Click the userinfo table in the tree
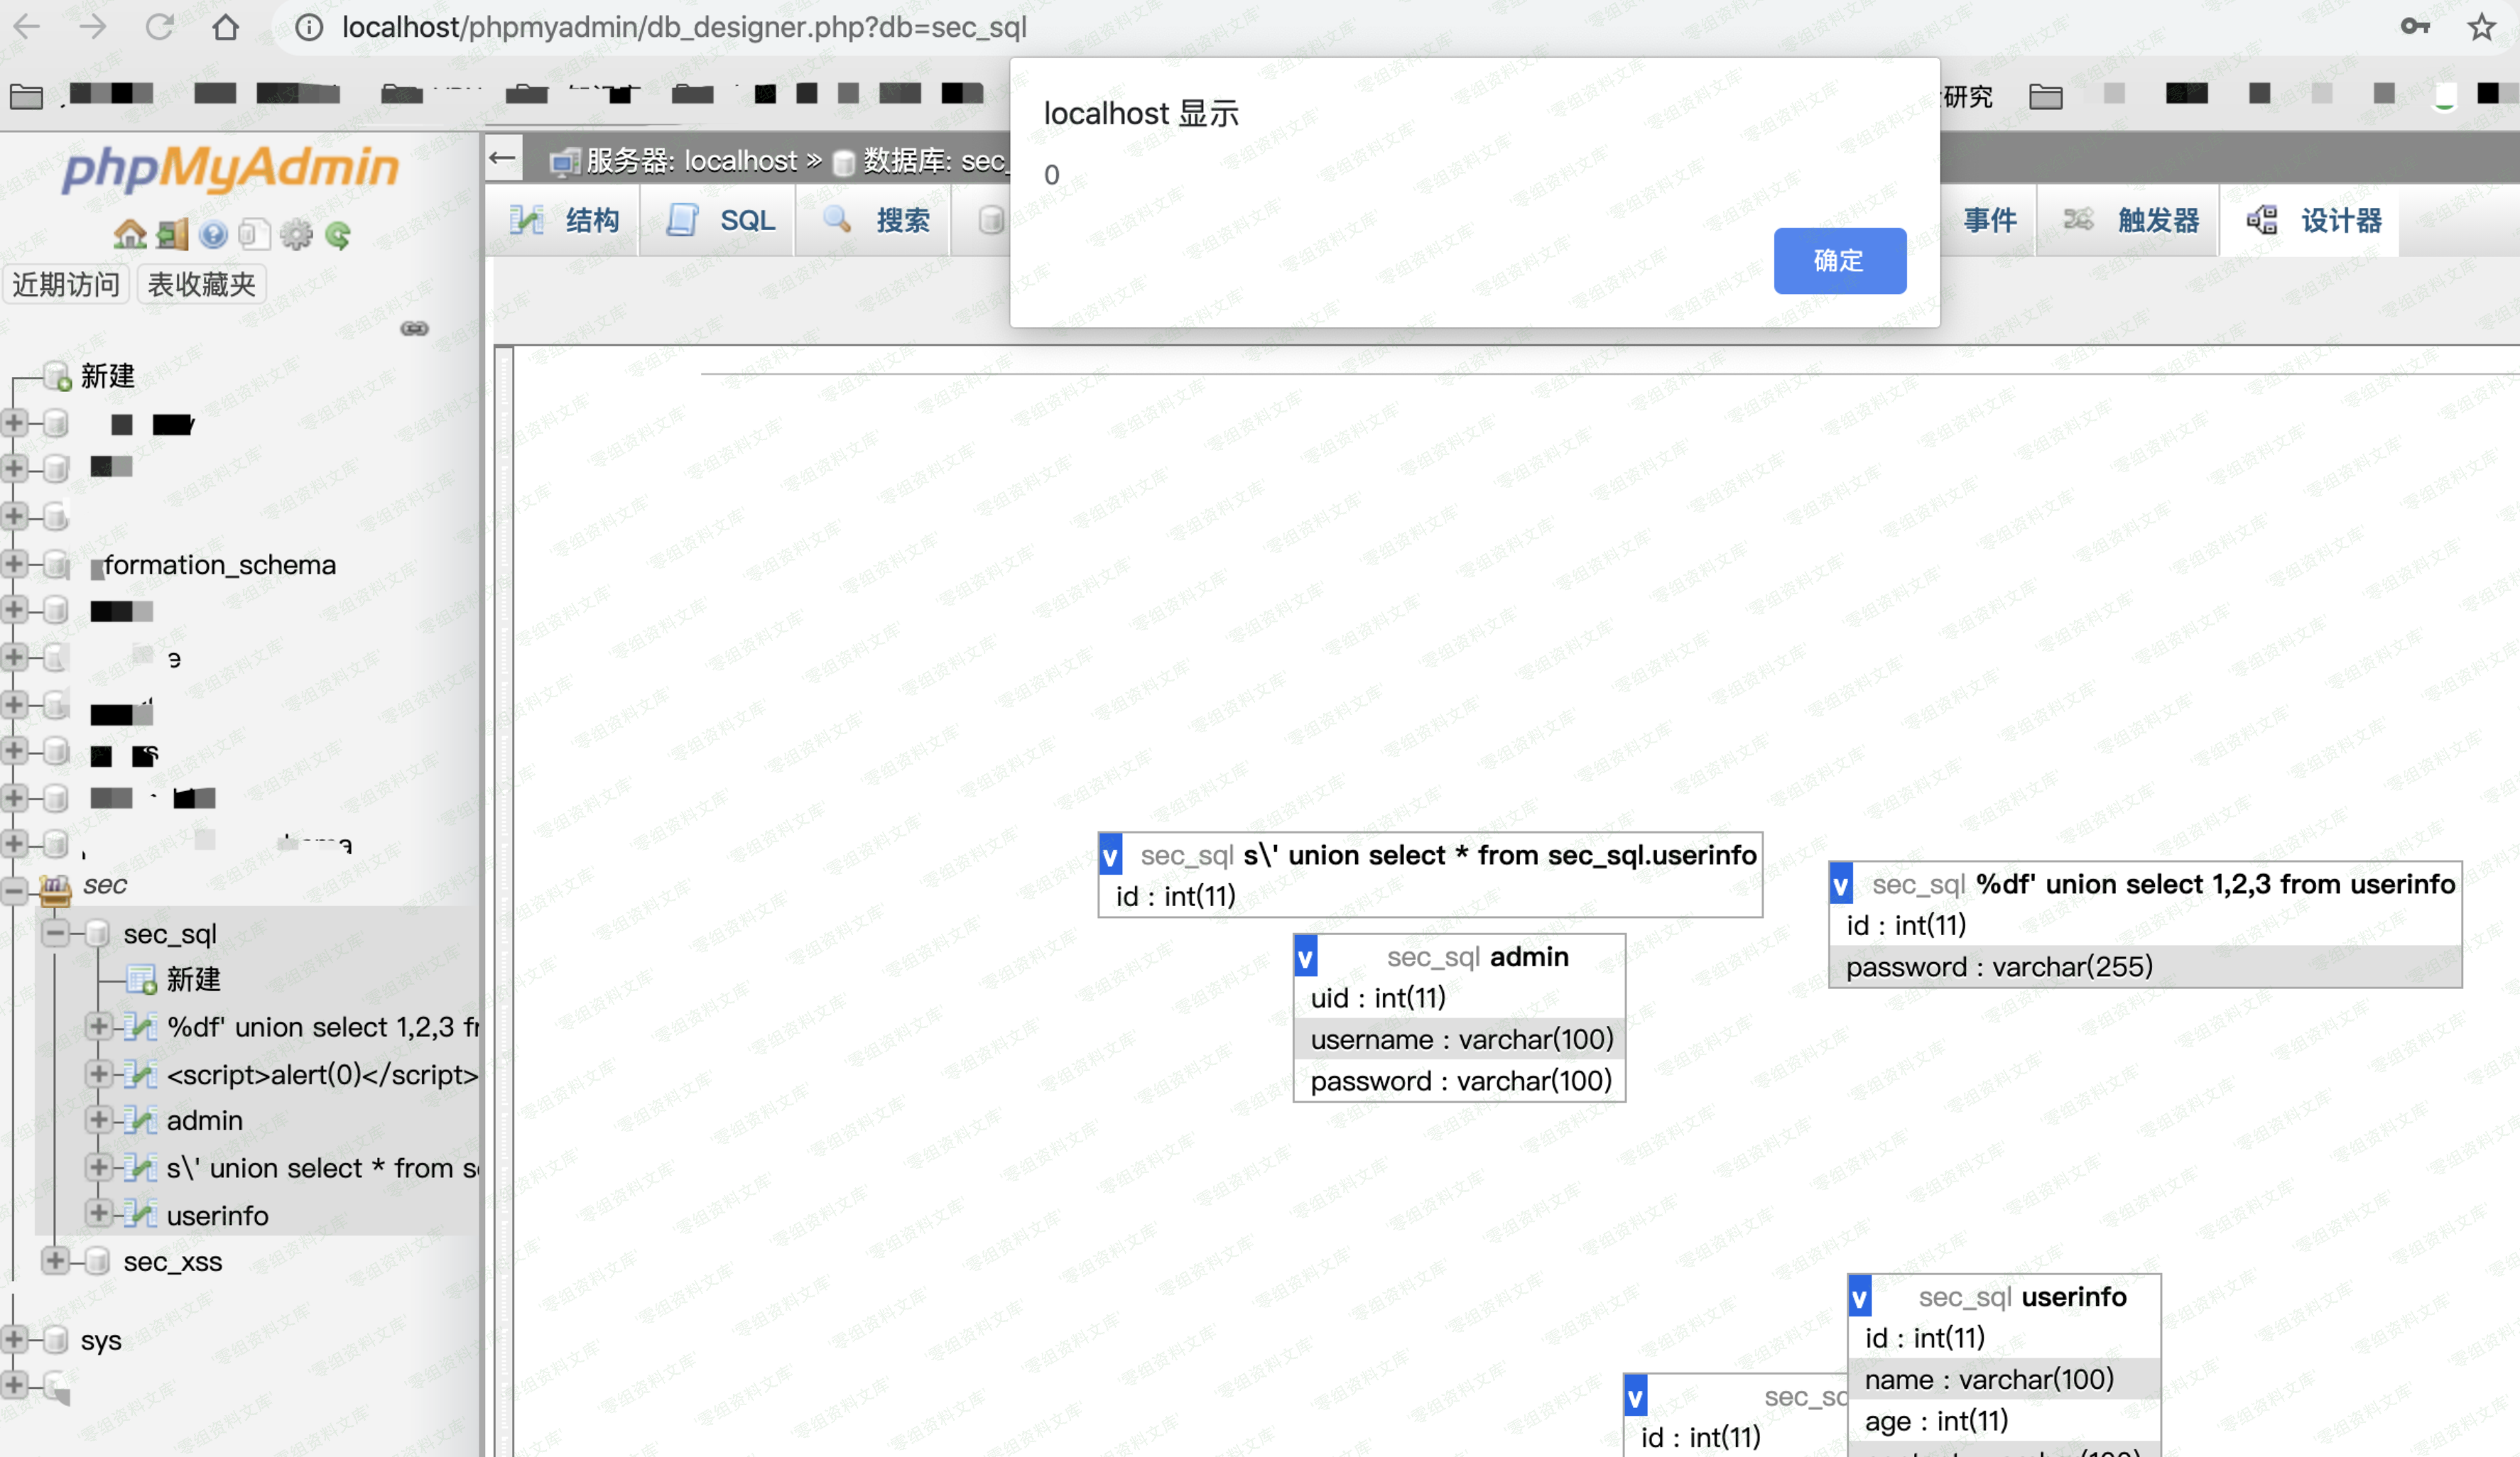The width and height of the screenshot is (2520, 1457). click(x=217, y=1216)
